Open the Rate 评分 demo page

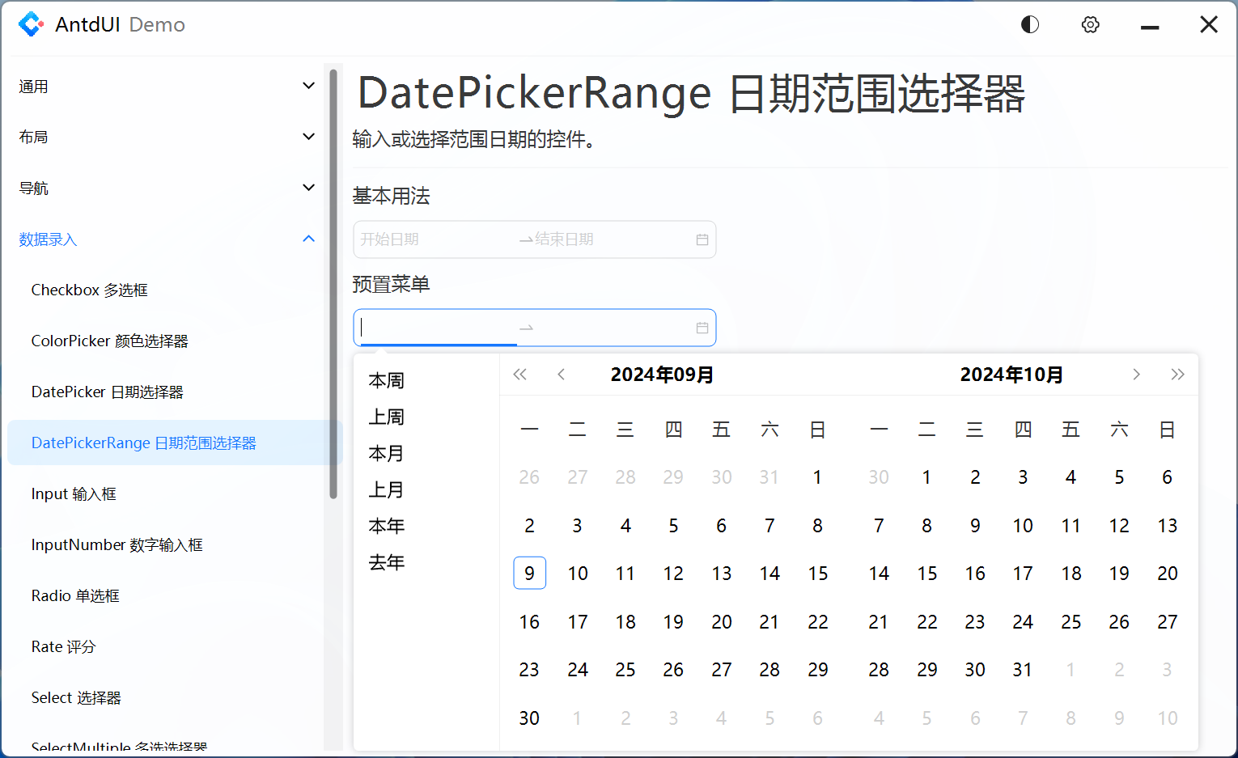coord(63,646)
